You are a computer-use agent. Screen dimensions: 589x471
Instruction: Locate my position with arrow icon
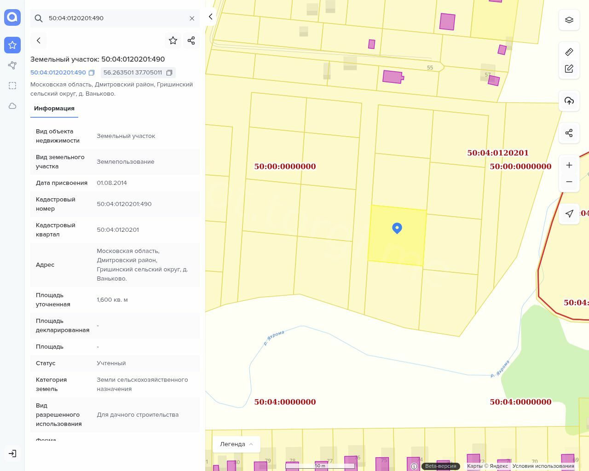[569, 213]
